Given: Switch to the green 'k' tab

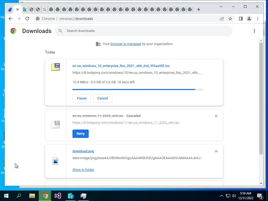Looking at the screenshot, I should tap(25, 10).
